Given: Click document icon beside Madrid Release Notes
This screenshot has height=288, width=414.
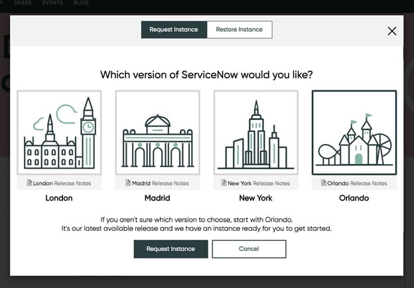Looking at the screenshot, I should (128, 182).
